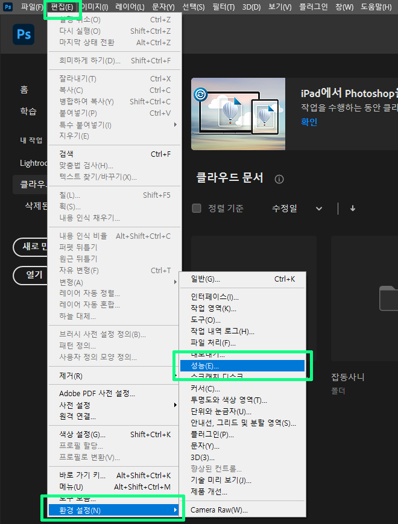Open the 필터(T) menu
The height and width of the screenshot is (524, 398).
coord(224,7)
